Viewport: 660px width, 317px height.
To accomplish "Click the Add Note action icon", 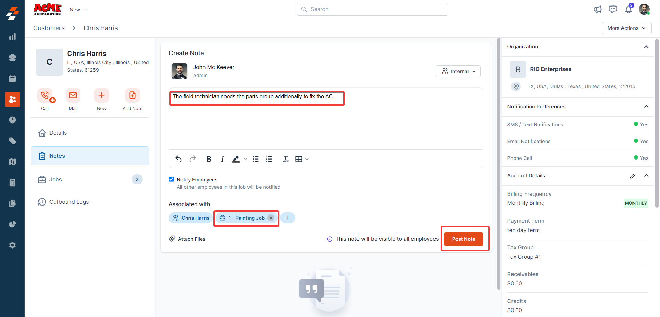I will pos(132,95).
